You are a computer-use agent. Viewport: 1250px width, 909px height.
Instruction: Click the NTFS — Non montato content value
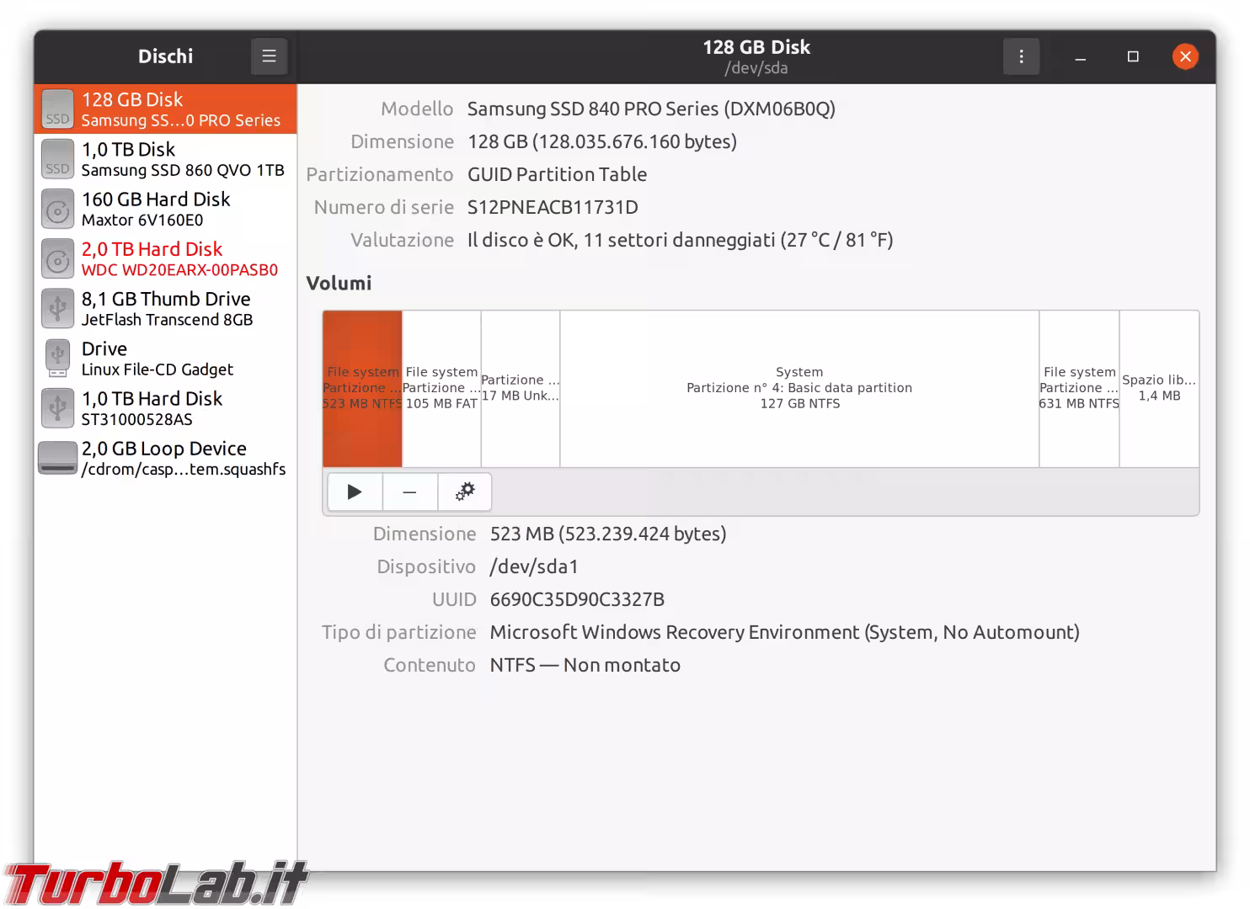click(x=585, y=665)
